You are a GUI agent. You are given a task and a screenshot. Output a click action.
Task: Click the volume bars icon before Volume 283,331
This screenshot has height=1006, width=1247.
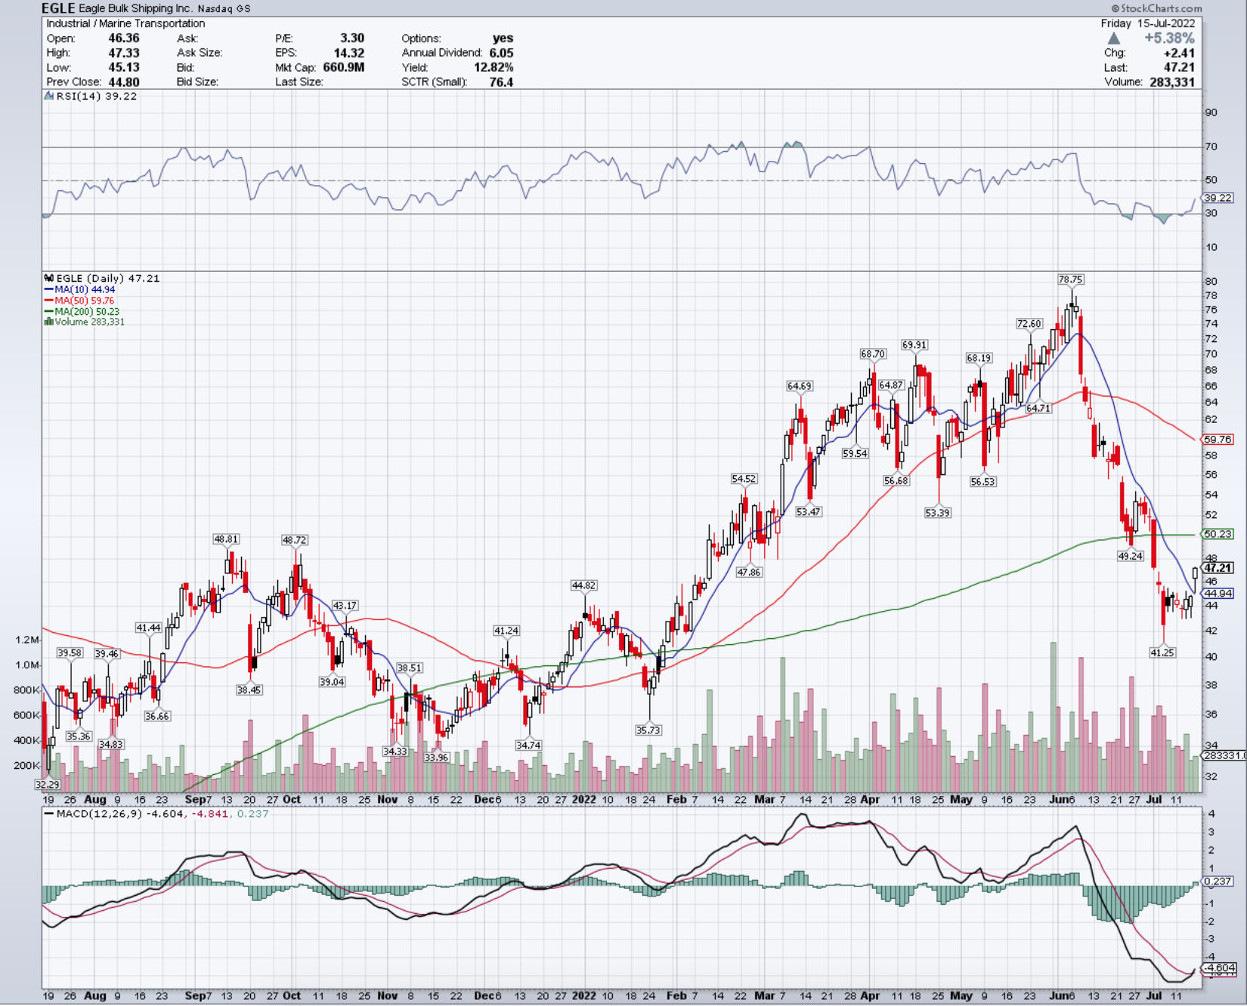(x=49, y=322)
